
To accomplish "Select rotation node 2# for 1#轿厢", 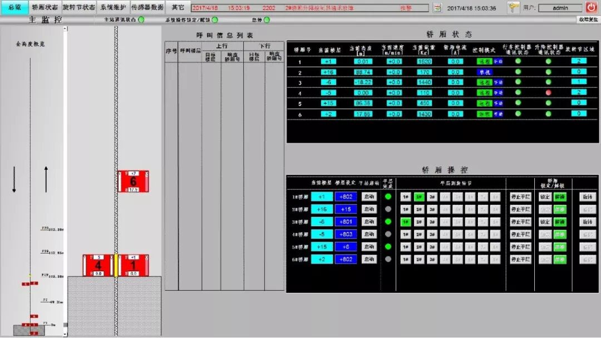I will click(x=419, y=196).
